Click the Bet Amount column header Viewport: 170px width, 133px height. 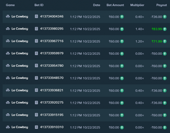point(115,5)
